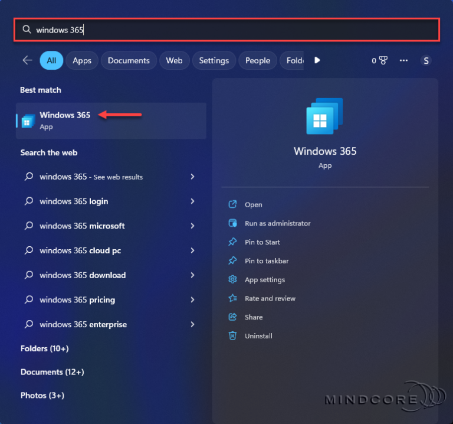Switch to the Documents filter tab
453x424 pixels.
pos(129,60)
